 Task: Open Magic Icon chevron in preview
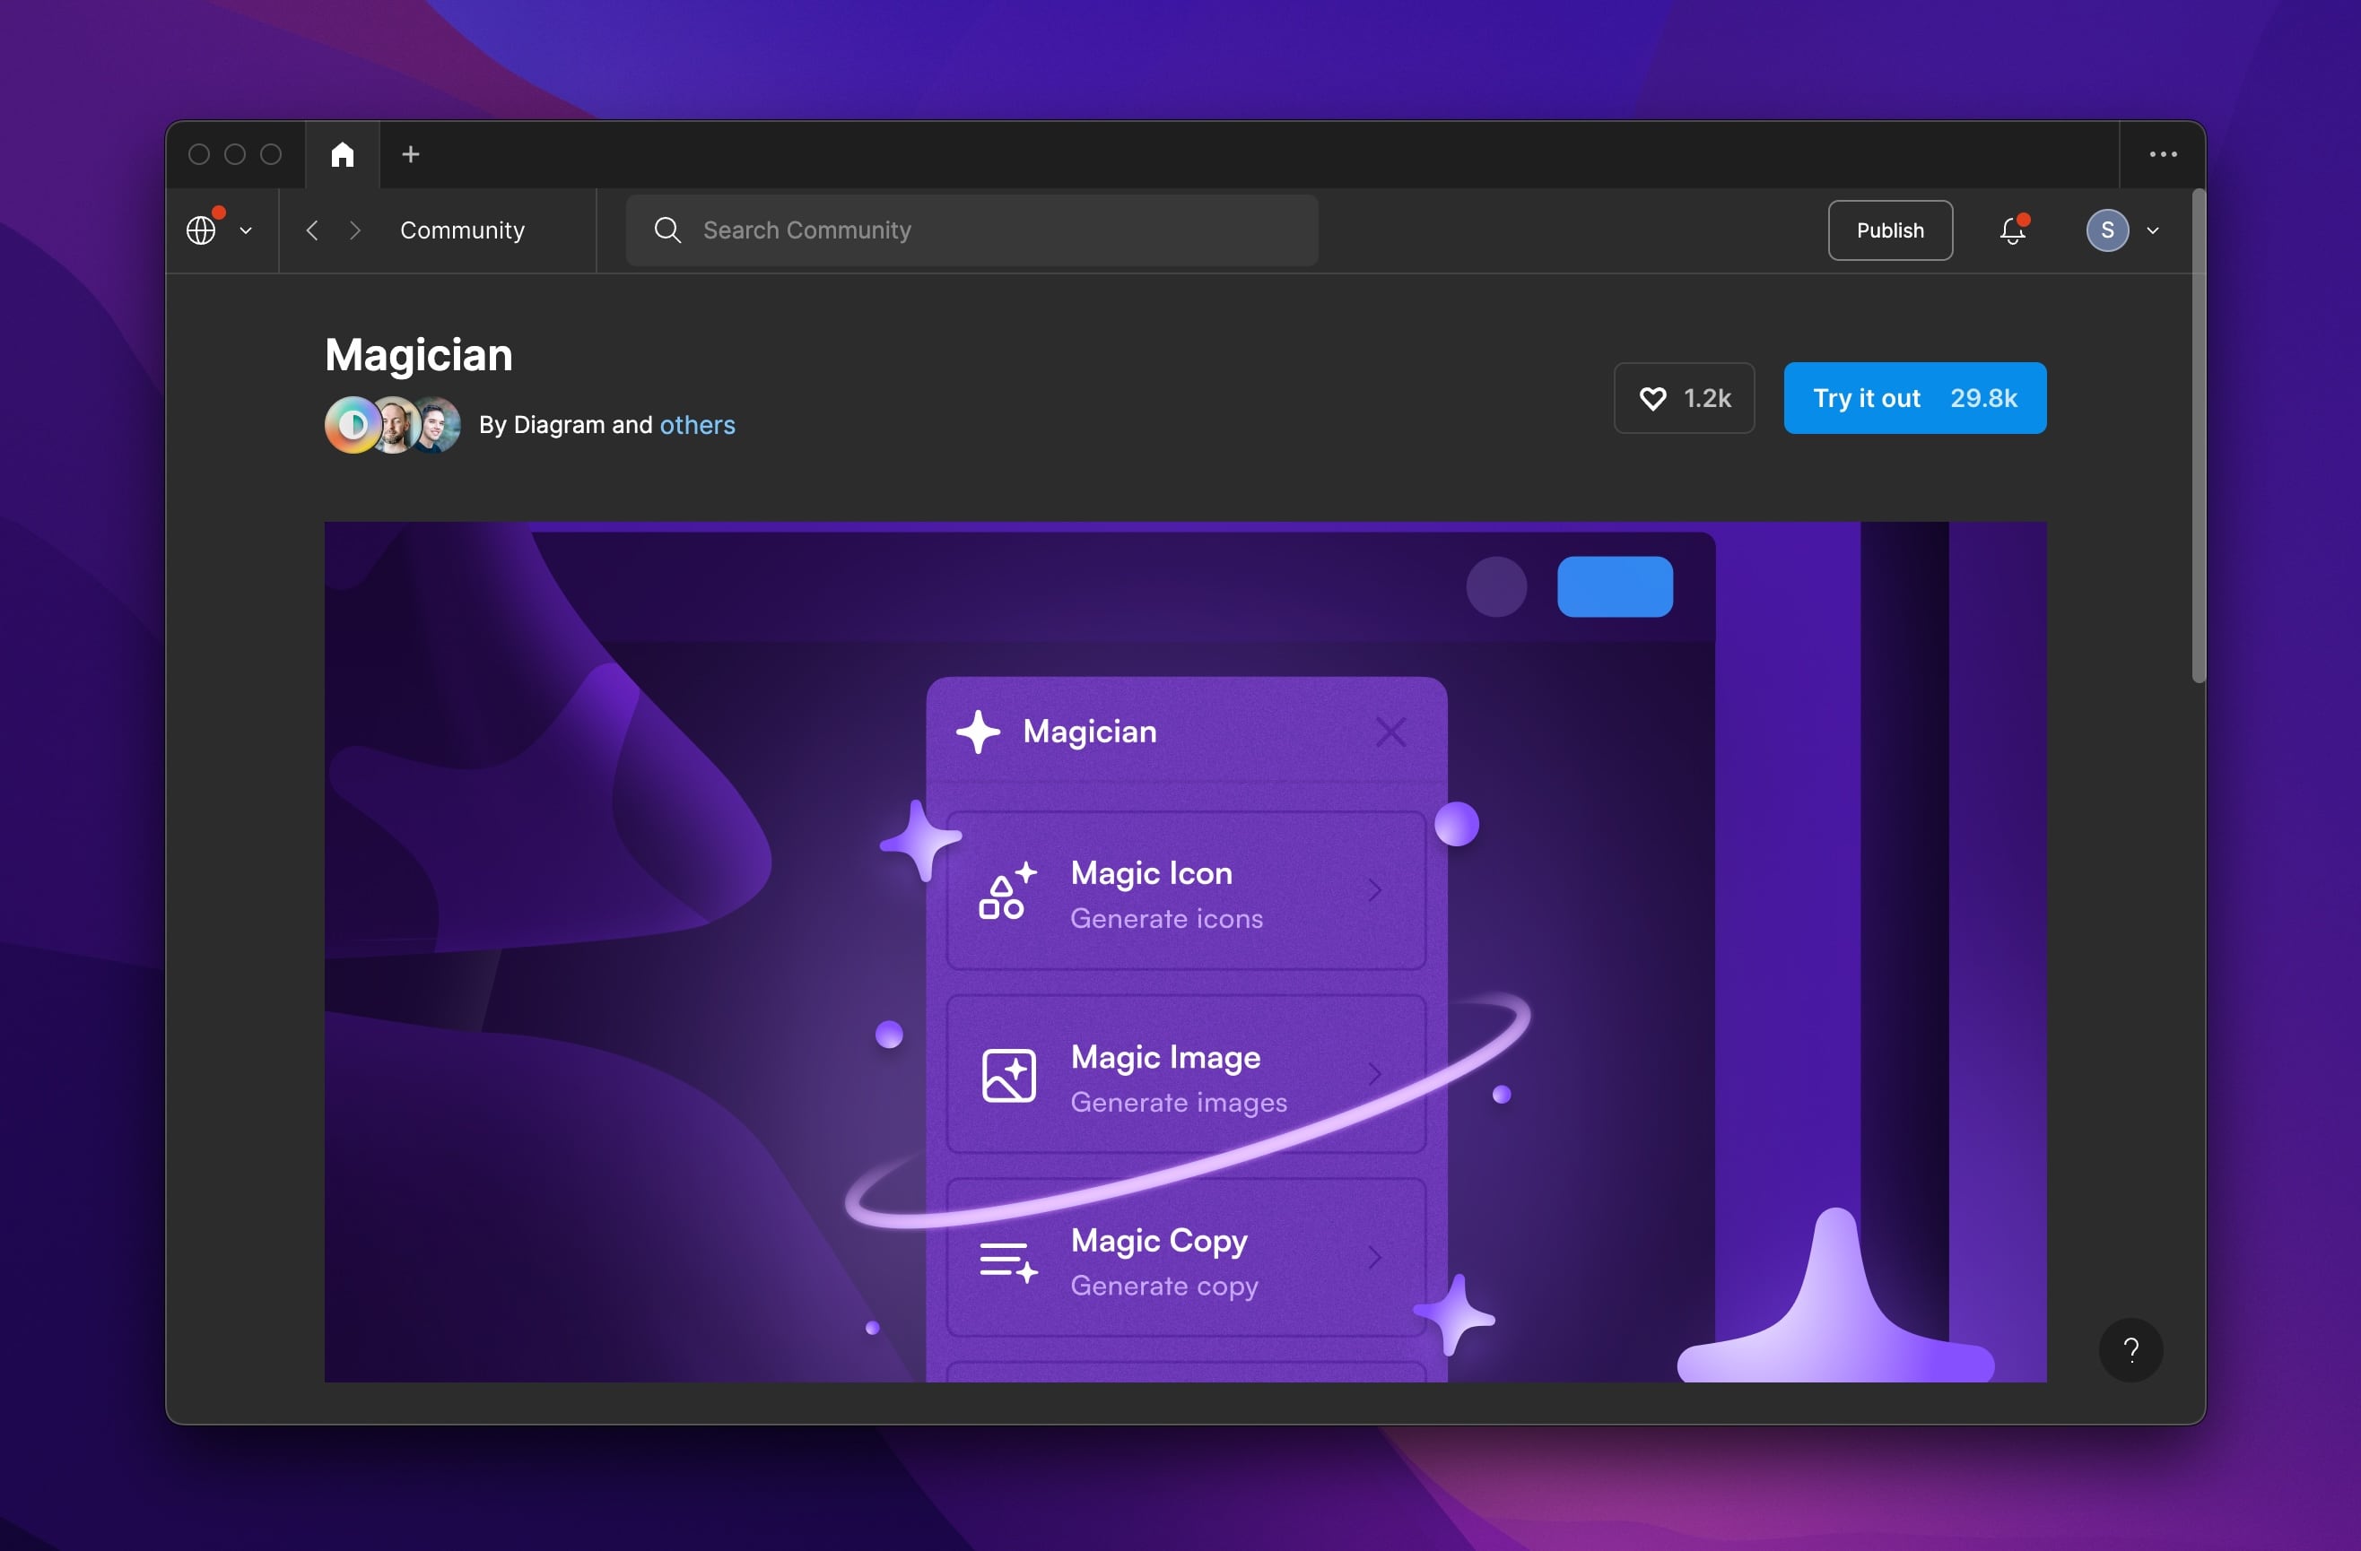pyautogui.click(x=1374, y=889)
